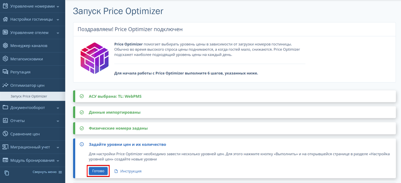Click the Price Optimizer cube logo
401x183 pixels.
point(95,58)
